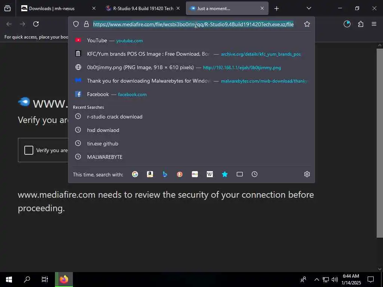
Task: Open the volume tray icon
Action: click(x=335, y=280)
